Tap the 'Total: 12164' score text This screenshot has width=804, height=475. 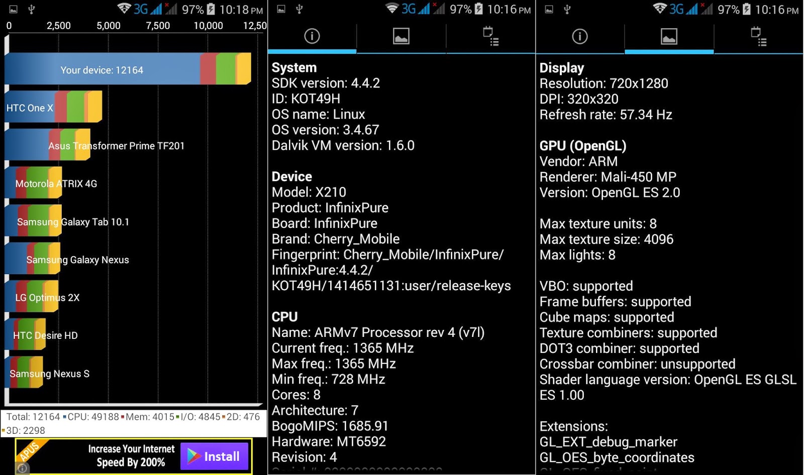click(x=33, y=417)
